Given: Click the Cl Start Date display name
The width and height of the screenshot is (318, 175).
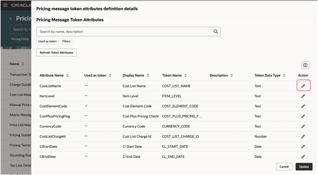Looking at the screenshot, I should 132,146.
